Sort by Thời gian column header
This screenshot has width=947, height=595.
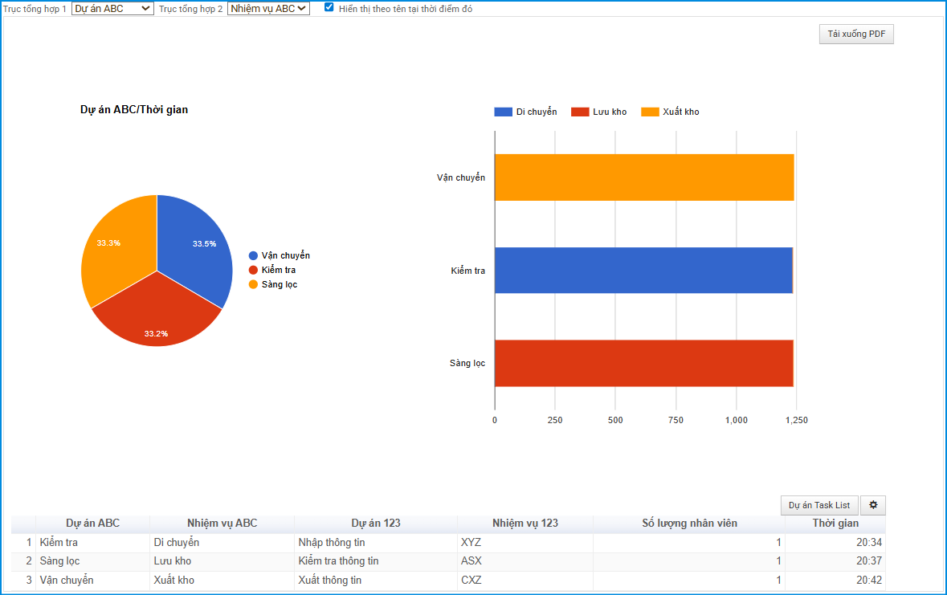click(835, 523)
